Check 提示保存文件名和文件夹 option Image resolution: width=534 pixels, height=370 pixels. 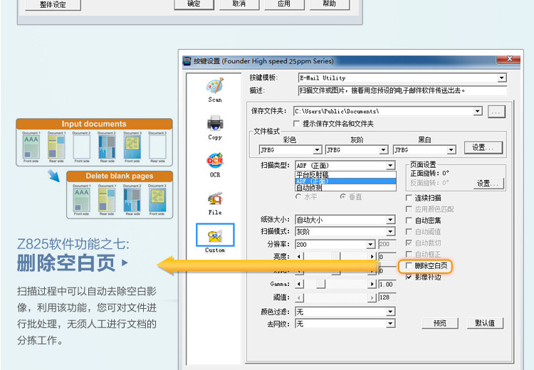(x=297, y=124)
